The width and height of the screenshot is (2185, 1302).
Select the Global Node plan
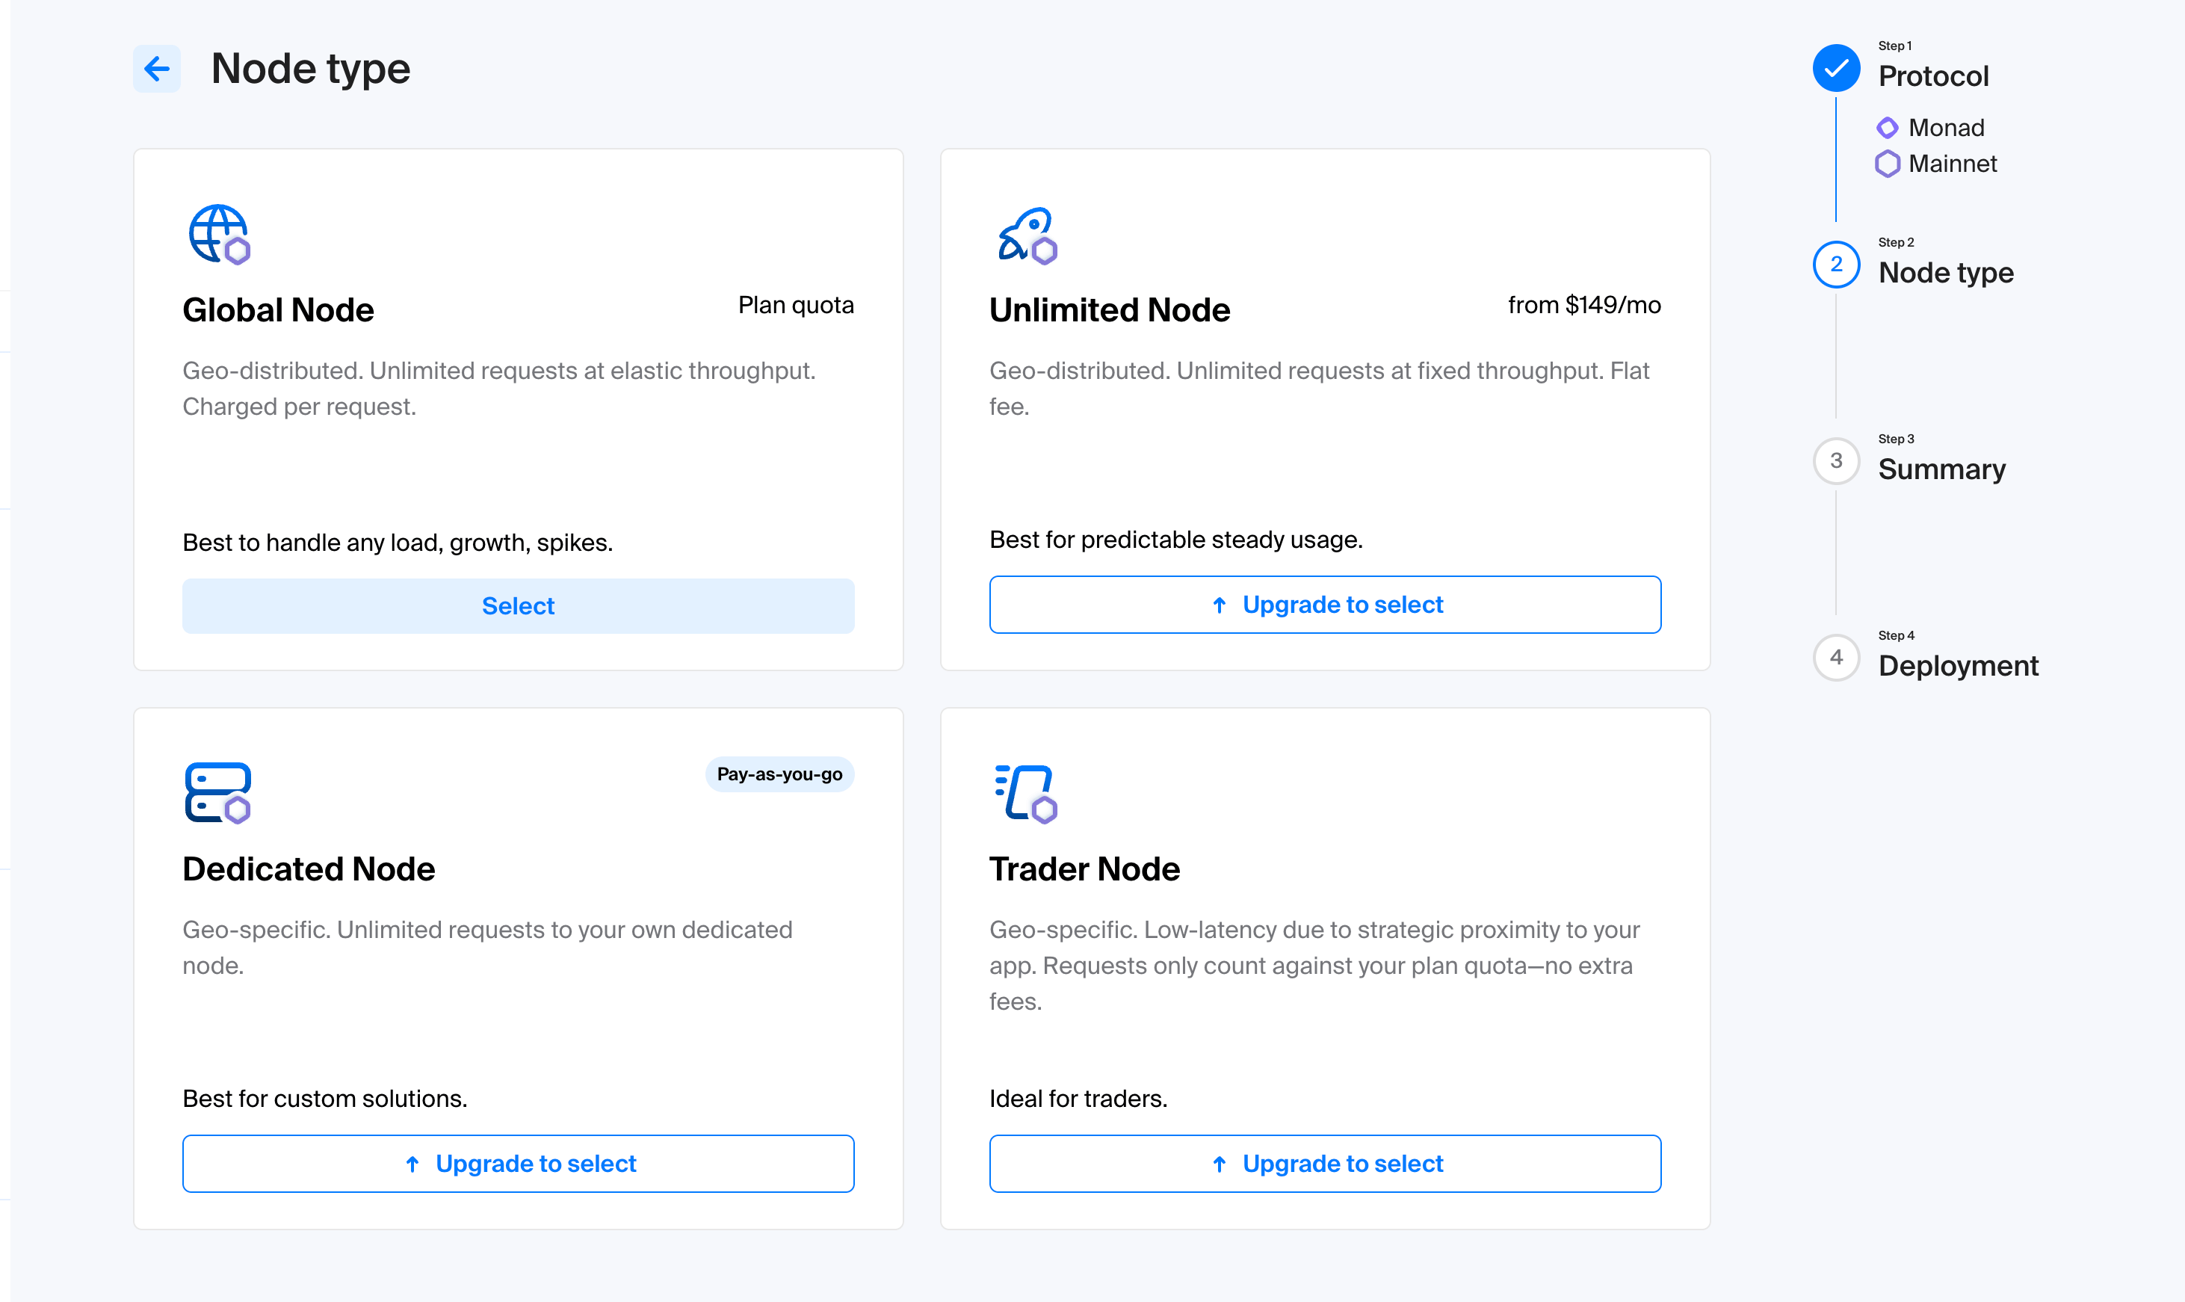click(518, 605)
